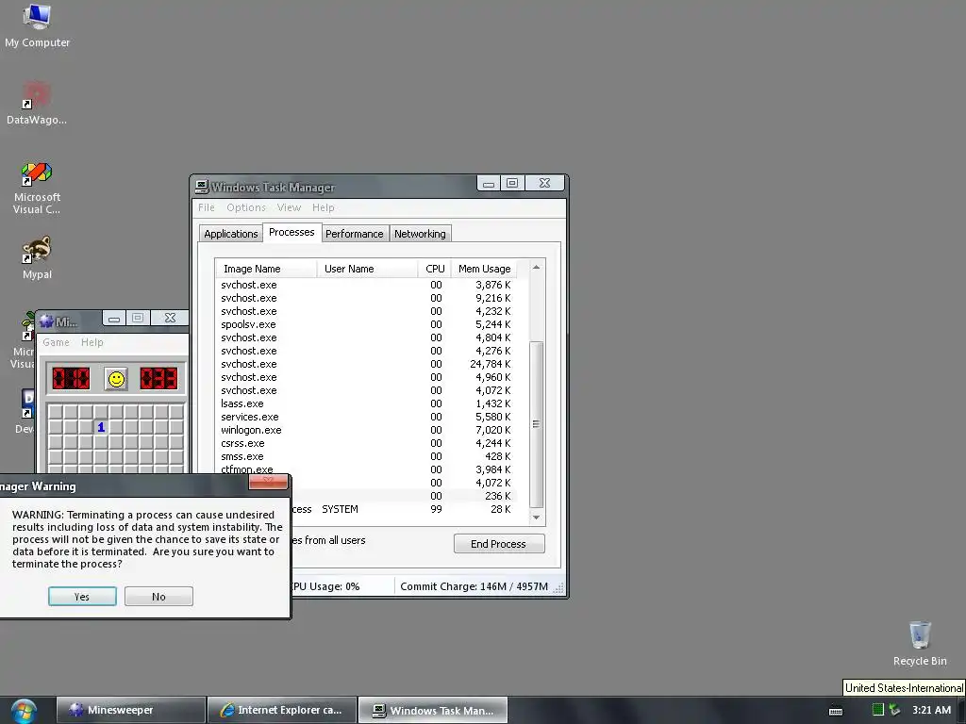Launch the Mypal browser desktop icon

[37, 258]
